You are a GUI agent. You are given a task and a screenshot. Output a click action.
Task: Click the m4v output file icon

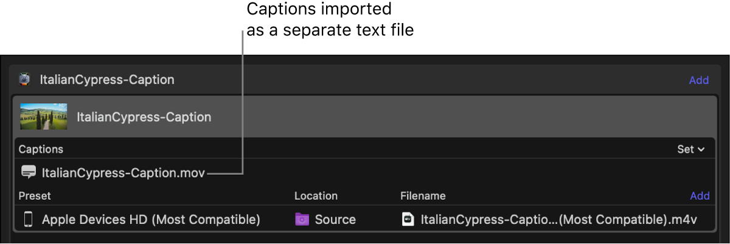pyautogui.click(x=408, y=220)
